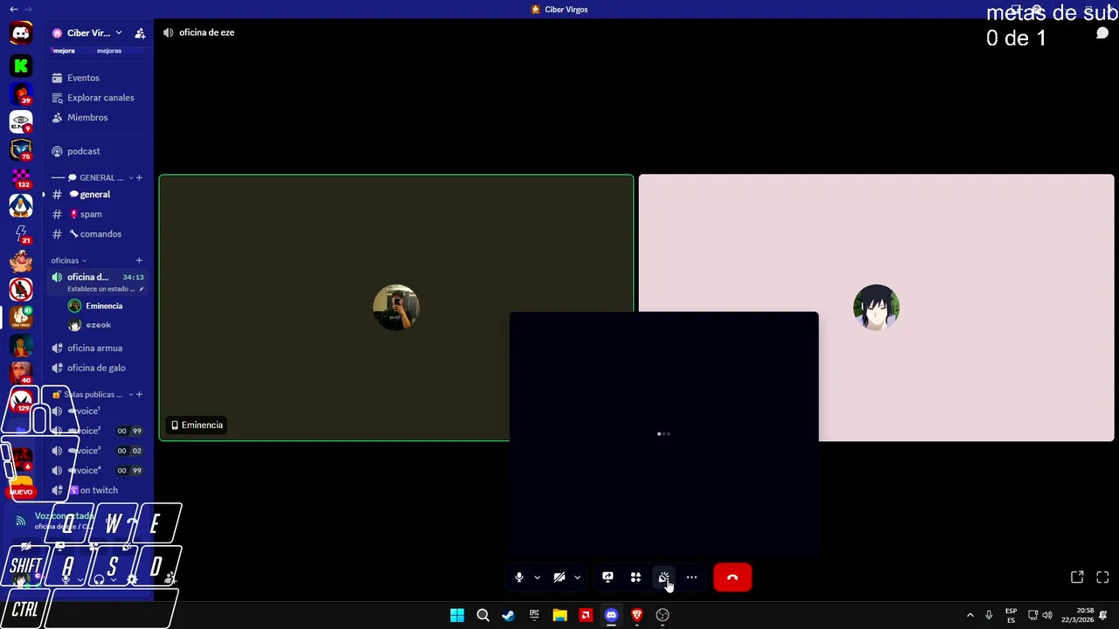Open microphone device options arrow
The width and height of the screenshot is (1119, 629).
point(537,577)
